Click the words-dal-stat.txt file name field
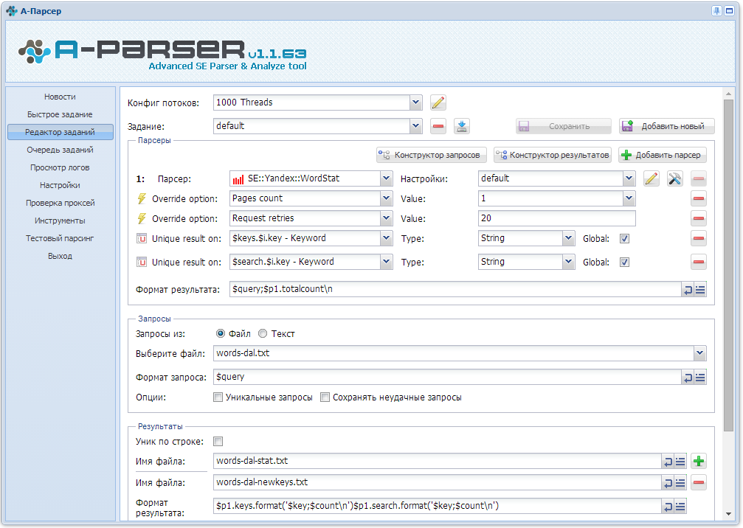Viewport: 743px width, 528px height. click(438, 461)
